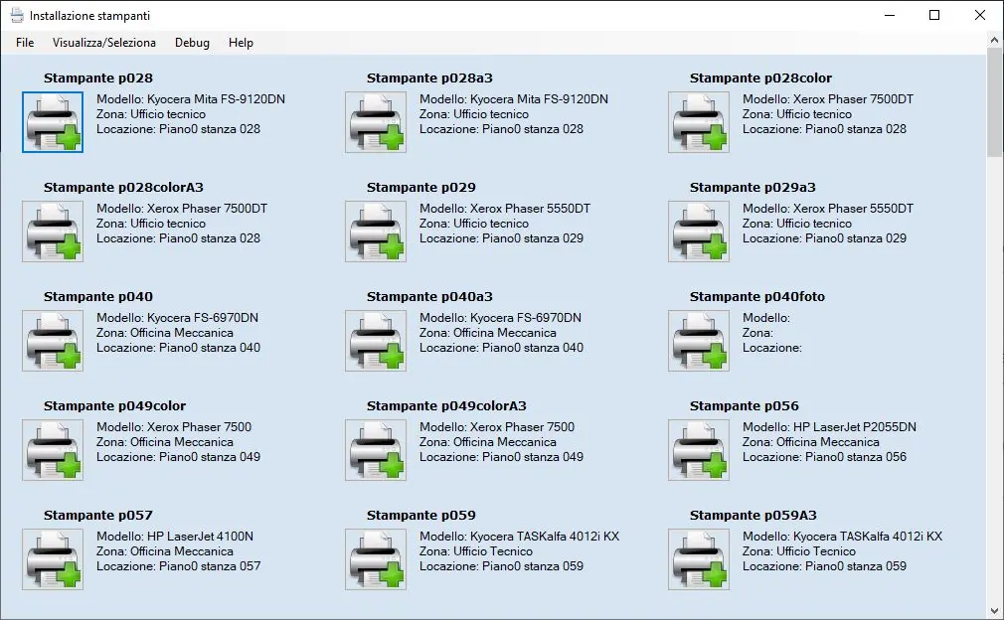
Task: Click the title 'Stampante p029a3'
Action: click(753, 188)
